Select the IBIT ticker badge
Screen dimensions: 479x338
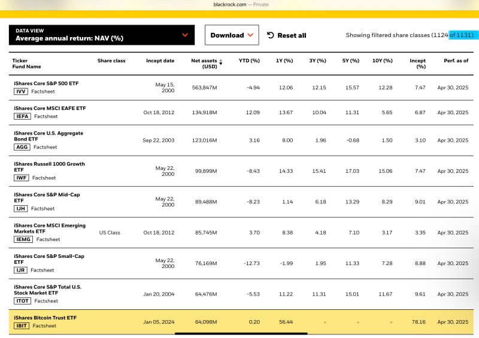click(22, 325)
